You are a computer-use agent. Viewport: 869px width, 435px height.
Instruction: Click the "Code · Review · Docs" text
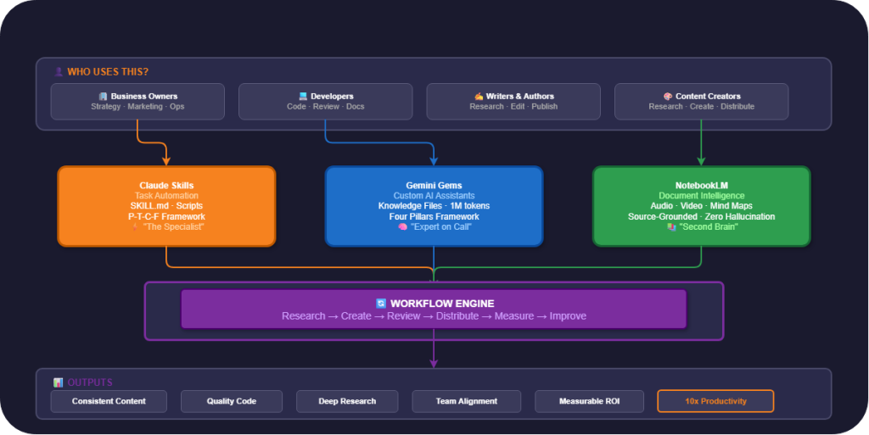(x=325, y=106)
